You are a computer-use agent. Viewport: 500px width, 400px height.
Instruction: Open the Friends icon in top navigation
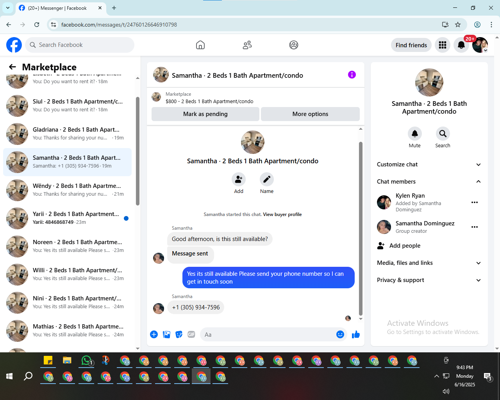click(247, 45)
